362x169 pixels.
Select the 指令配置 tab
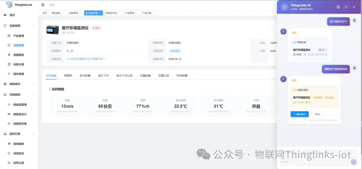85,75
